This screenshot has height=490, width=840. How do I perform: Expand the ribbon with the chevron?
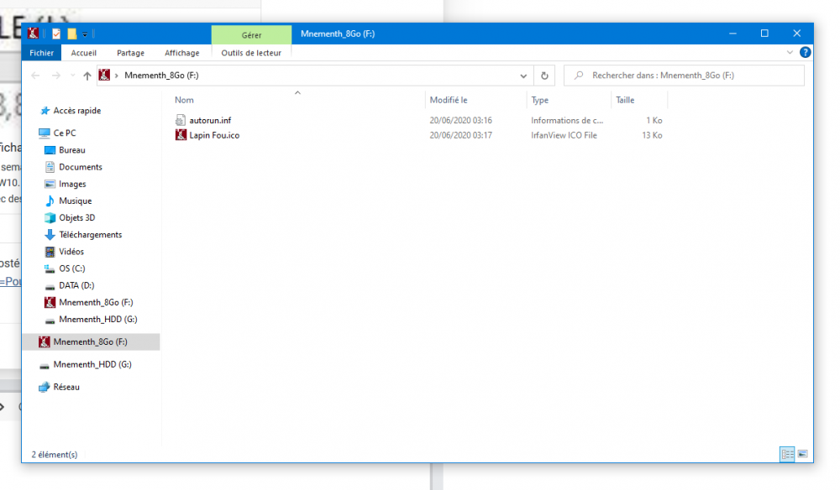point(790,52)
